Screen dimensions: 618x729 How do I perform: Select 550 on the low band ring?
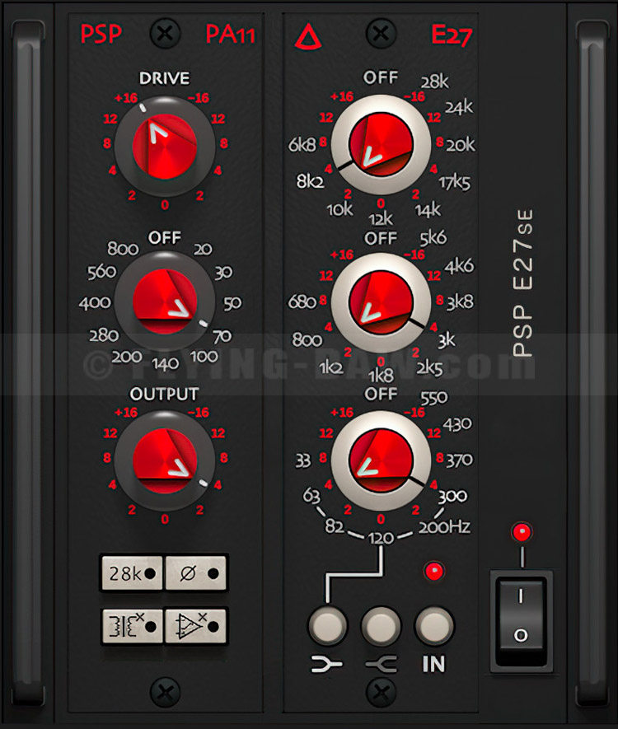tap(434, 398)
